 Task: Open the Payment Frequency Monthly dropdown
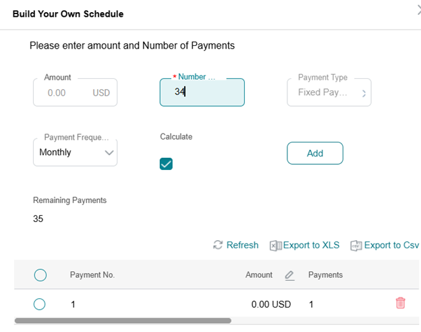[75, 153]
